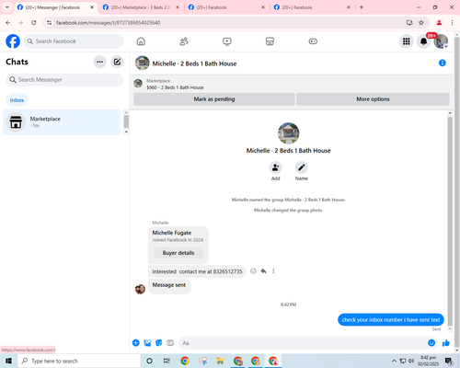Viewport: 460px width, 368px height.
Task: Switch to the fourth browser tab titled Facebook
Action: pos(312,7)
